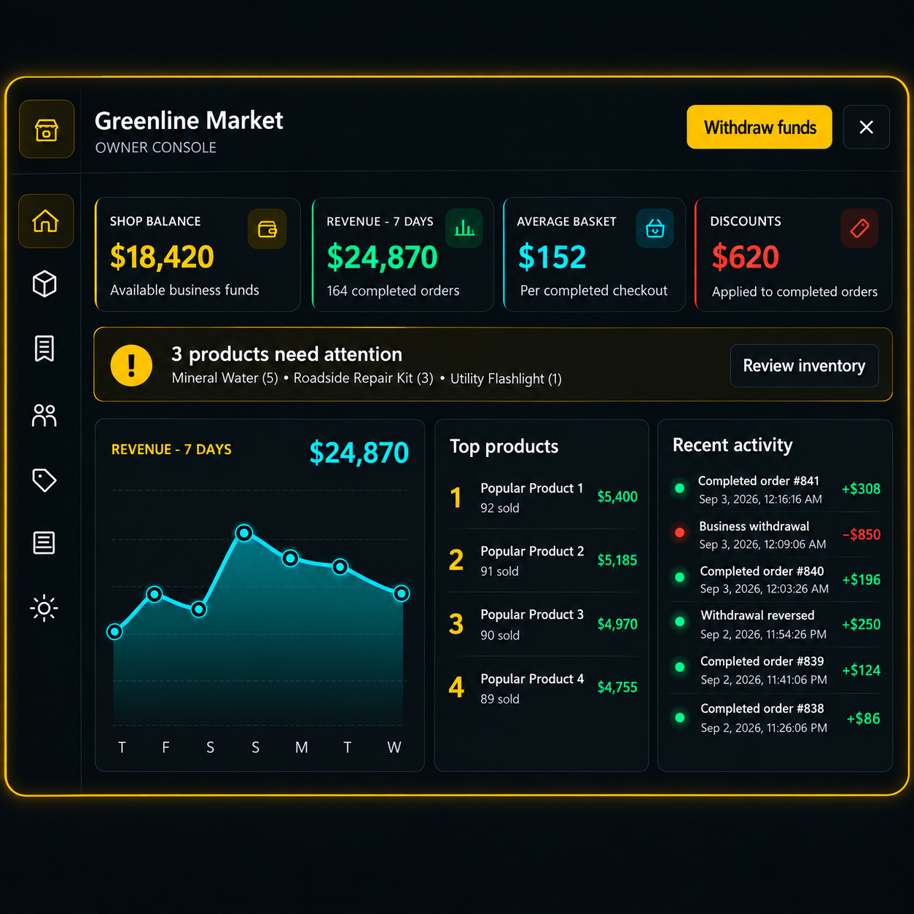Viewport: 914px width, 914px height.
Task: Click the $4,755 amount in Top products
Action: tap(617, 687)
